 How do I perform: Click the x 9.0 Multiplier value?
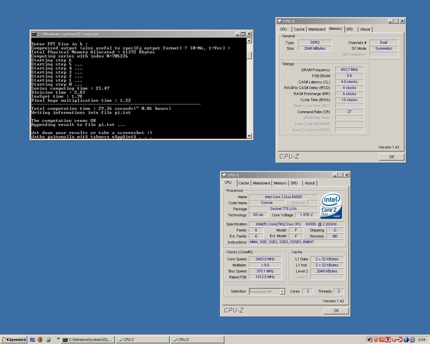click(265, 265)
